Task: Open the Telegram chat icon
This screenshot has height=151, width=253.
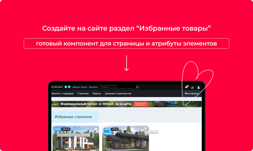Action: [69, 87]
